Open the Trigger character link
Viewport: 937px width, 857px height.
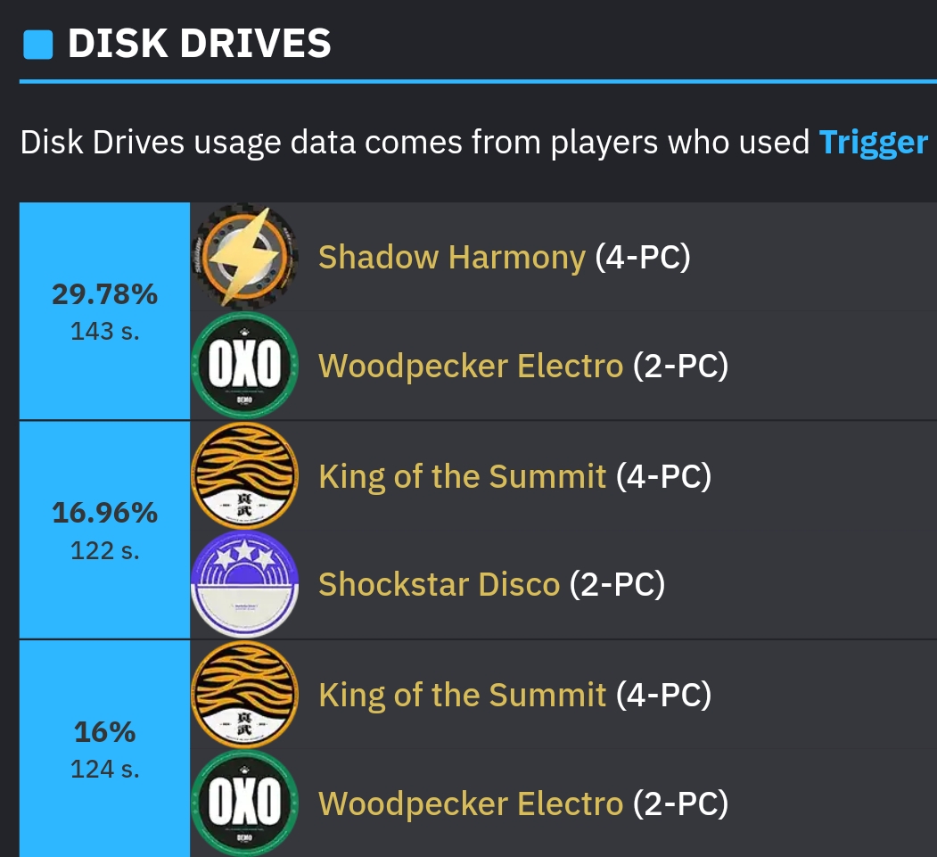873,142
